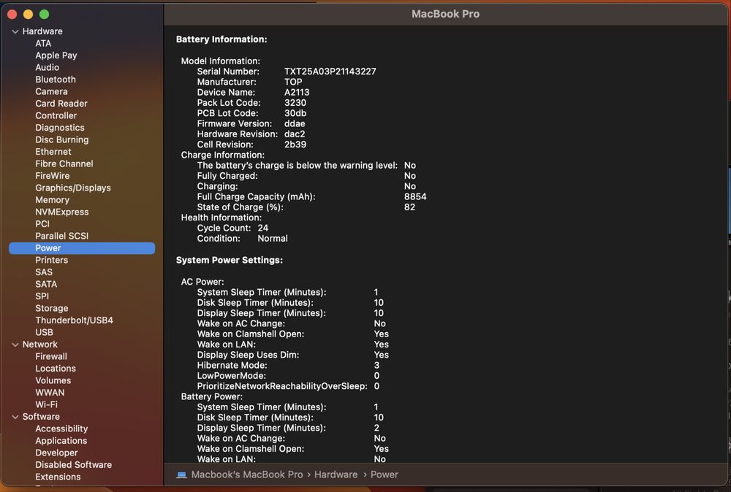Click the Condition value Normal
This screenshot has width=731, height=492.
[x=272, y=238]
